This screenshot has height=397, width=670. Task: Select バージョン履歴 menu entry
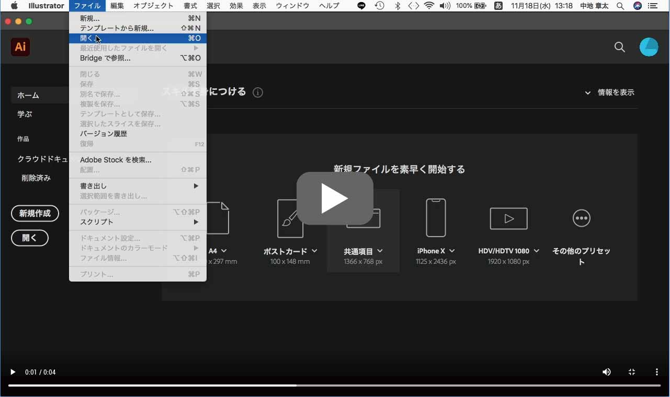[x=138, y=134]
